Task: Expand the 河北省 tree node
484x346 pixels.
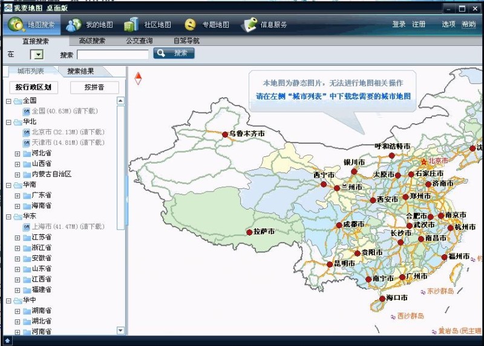Action: coord(18,153)
